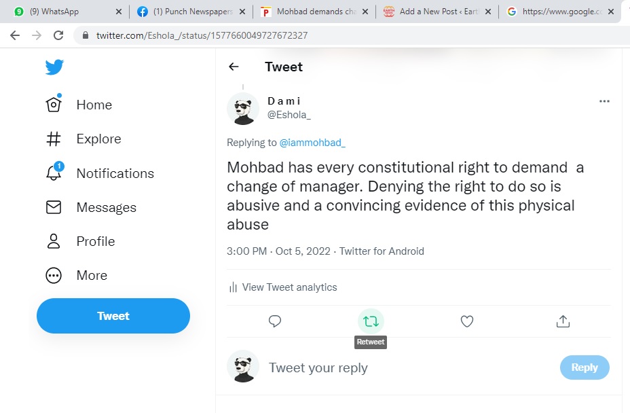Click the reply speech bubble icon

pyautogui.click(x=275, y=321)
